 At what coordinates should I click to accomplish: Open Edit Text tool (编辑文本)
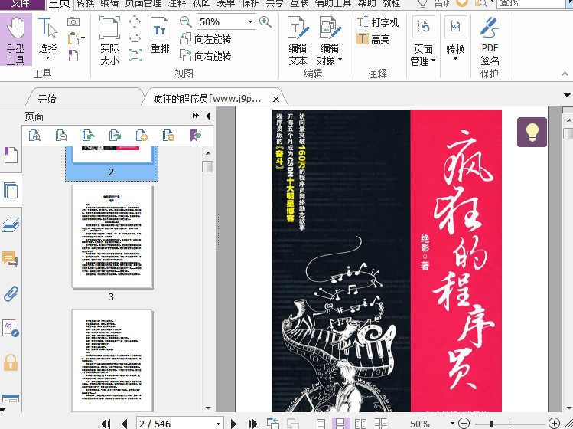click(298, 41)
